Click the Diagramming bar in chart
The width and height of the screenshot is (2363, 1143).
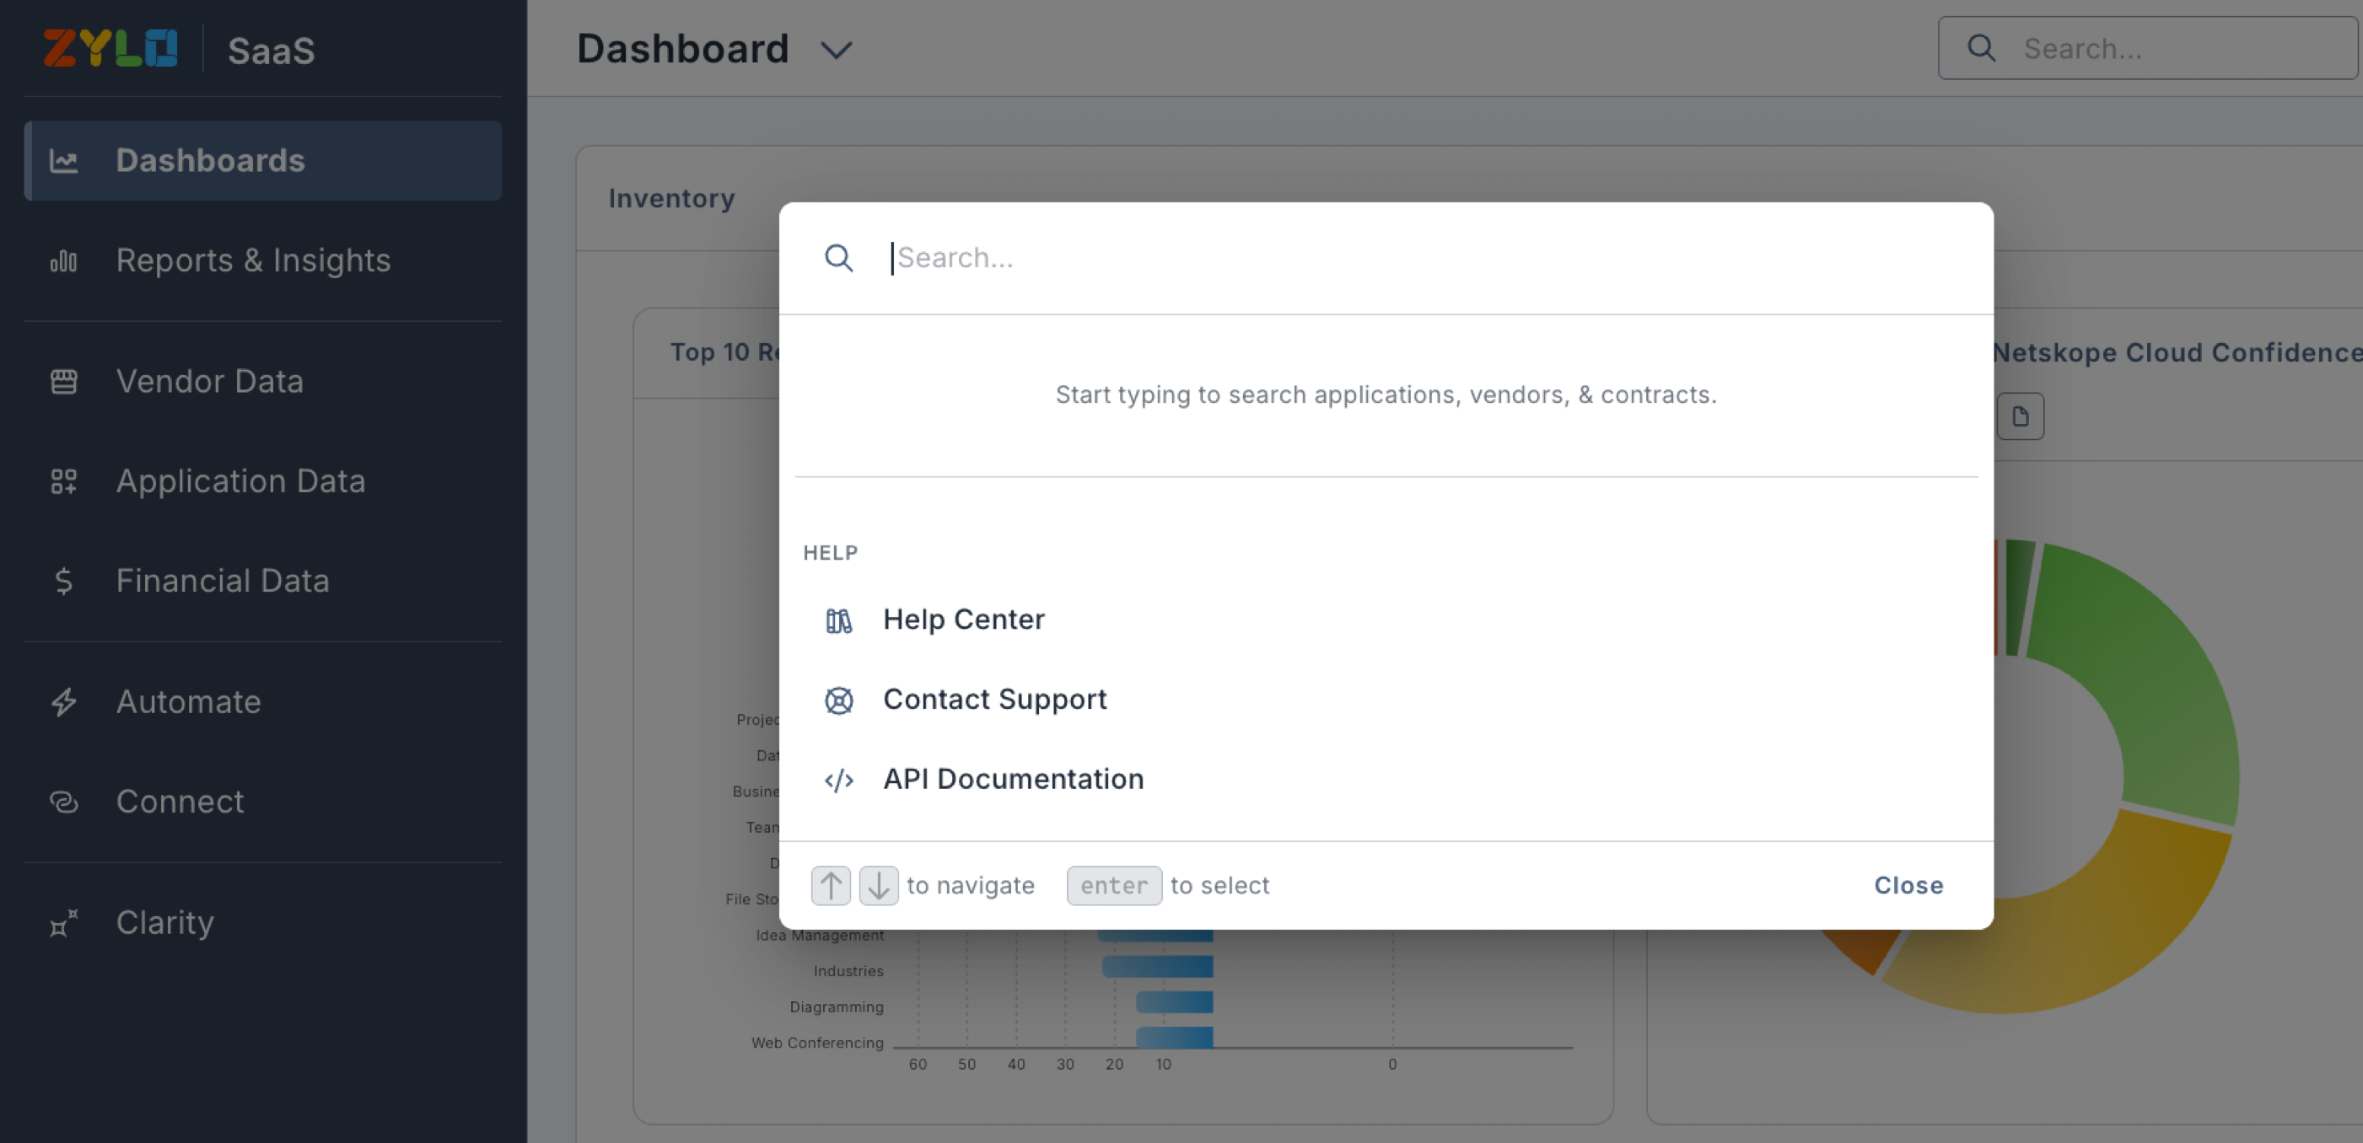click(1174, 1003)
